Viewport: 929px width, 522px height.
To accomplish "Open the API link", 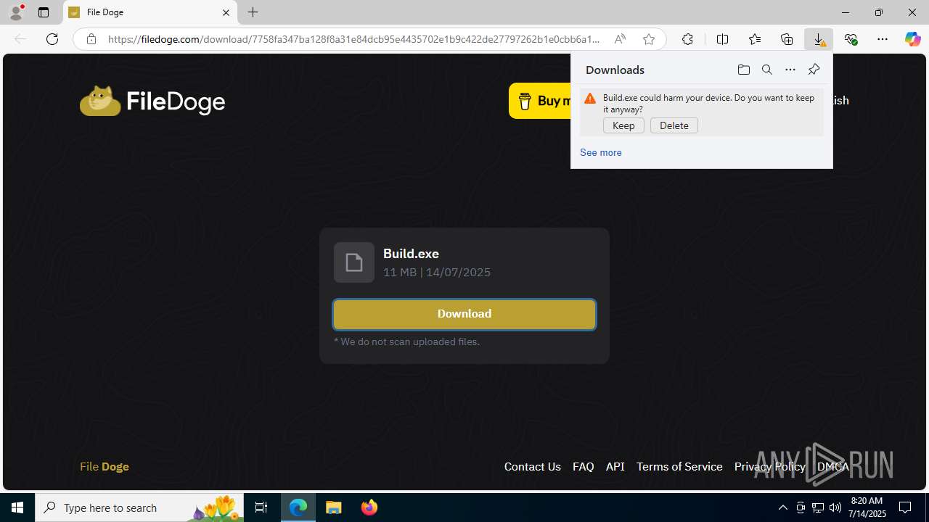I will point(615,467).
